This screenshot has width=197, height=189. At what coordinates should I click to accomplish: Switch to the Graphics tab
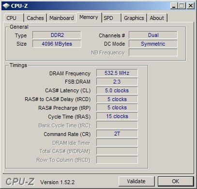[x=134, y=18]
